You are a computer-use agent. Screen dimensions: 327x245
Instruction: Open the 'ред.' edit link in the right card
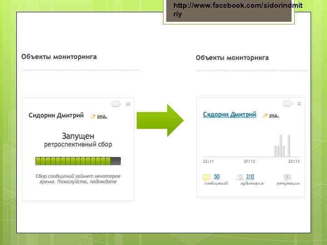274,115
